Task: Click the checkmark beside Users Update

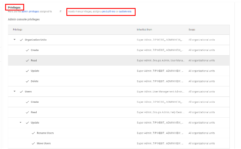Action: coord(27,123)
